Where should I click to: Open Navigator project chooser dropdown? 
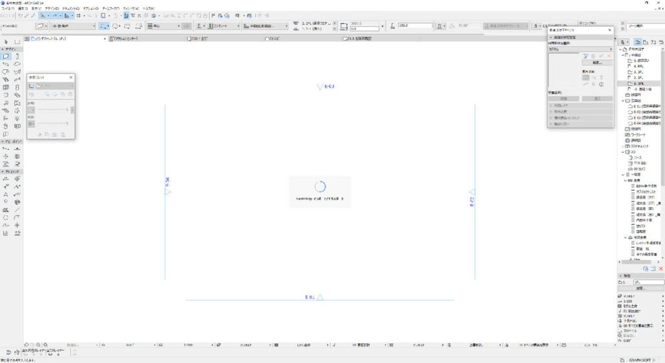pos(622,42)
